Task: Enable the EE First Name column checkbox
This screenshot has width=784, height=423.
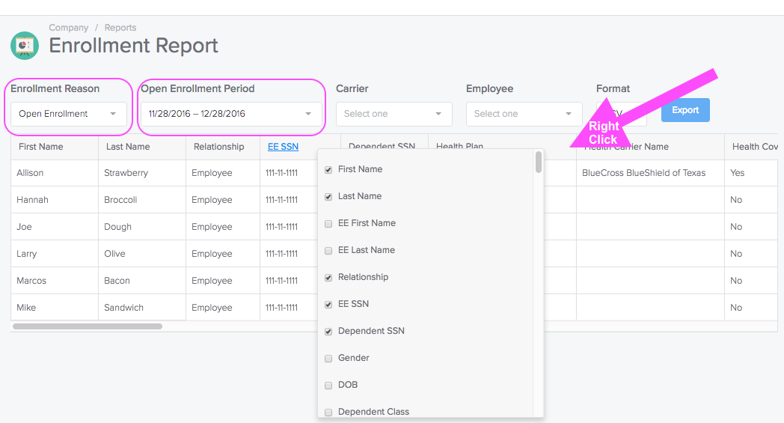Action: [328, 224]
